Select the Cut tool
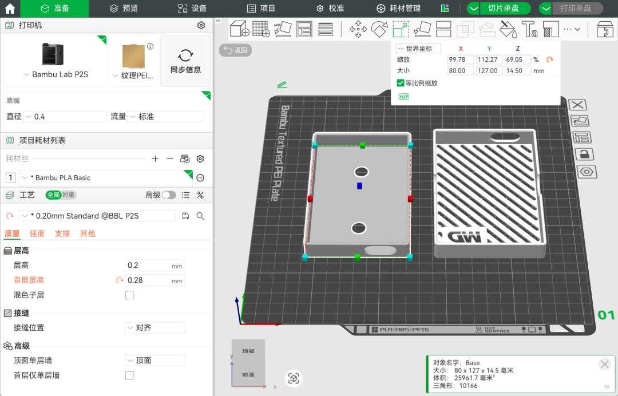This screenshot has width=618, height=396. click(x=443, y=29)
